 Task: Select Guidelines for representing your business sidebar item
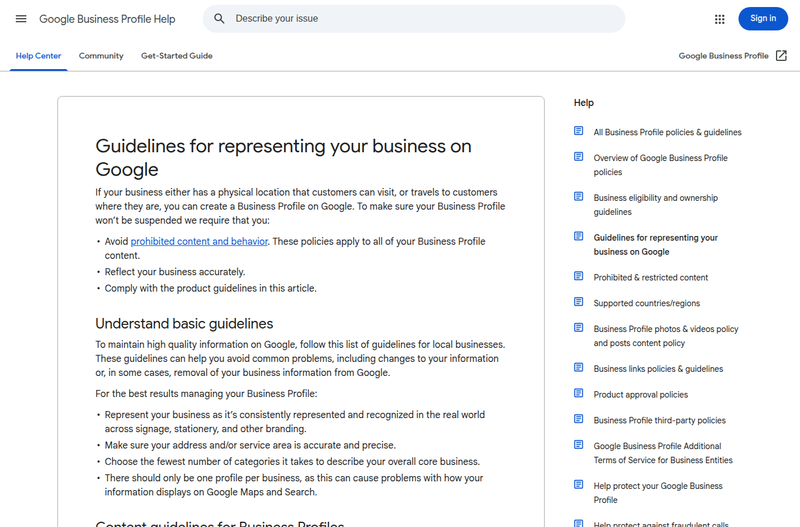656,245
